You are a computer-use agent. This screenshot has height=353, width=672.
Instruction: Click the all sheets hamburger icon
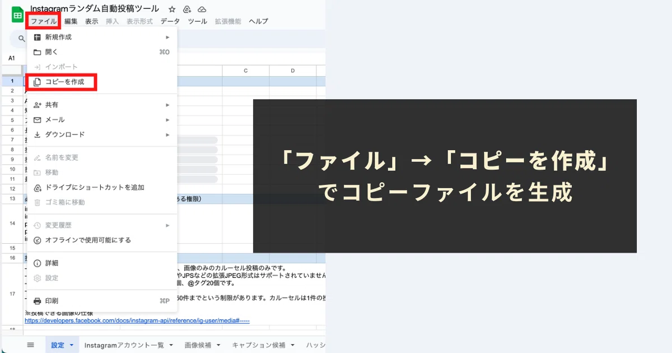click(31, 345)
